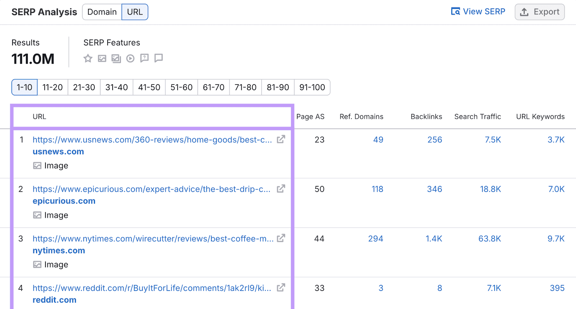This screenshot has height=309, width=576.
Task: Select results range 91-100
Action: click(312, 87)
